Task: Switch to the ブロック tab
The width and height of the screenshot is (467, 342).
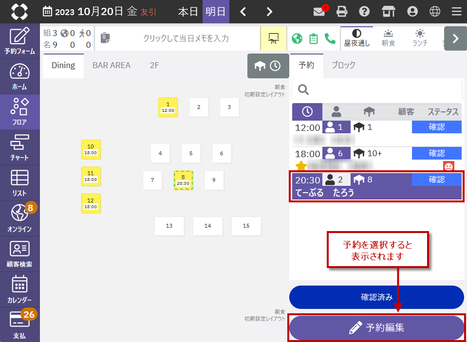Action: (343, 65)
